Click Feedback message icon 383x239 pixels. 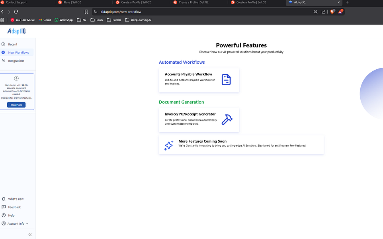tap(4, 207)
